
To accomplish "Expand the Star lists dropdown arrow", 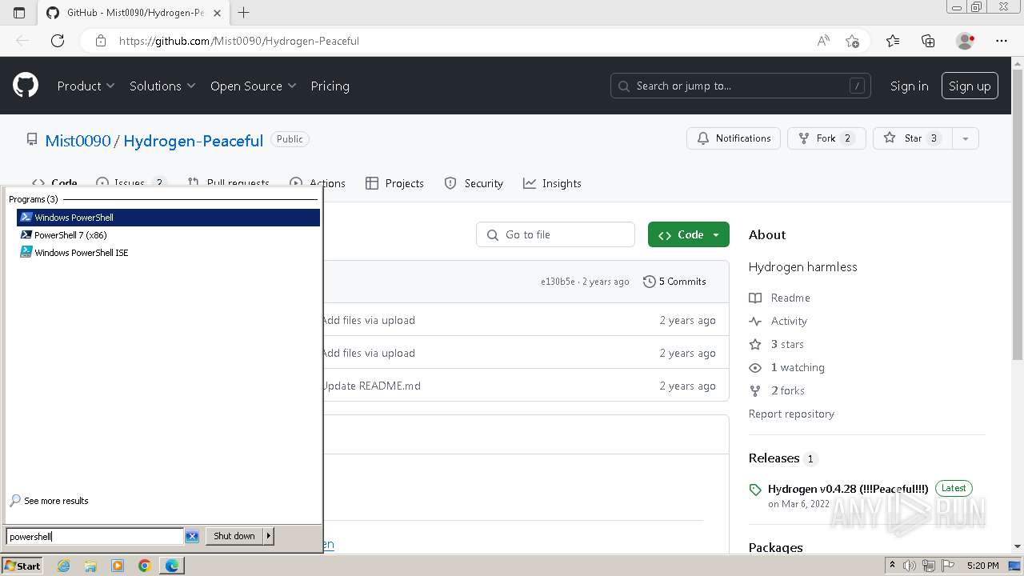I will click(x=966, y=138).
